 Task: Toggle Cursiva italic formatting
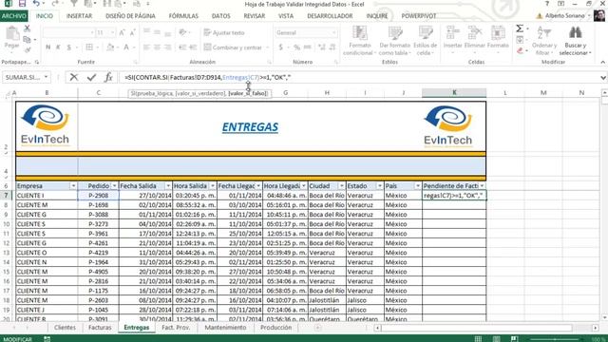pyautogui.click(x=58, y=47)
